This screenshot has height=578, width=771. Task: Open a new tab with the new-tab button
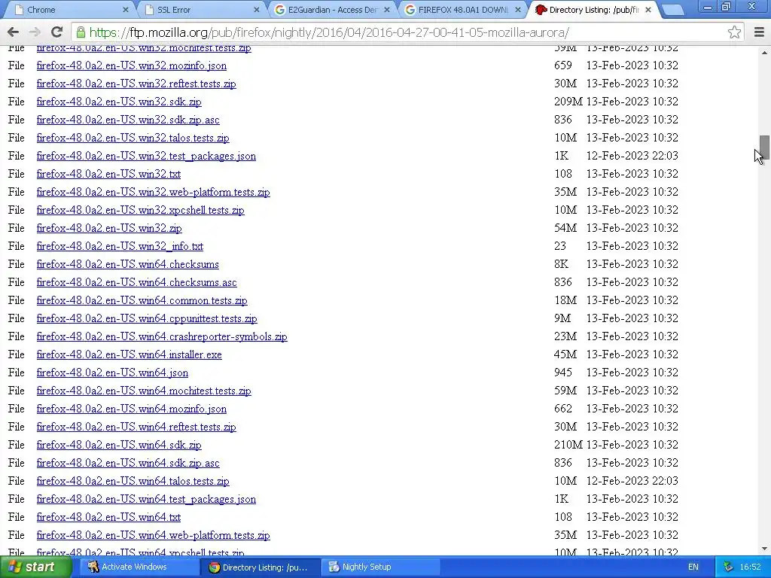tap(672, 10)
